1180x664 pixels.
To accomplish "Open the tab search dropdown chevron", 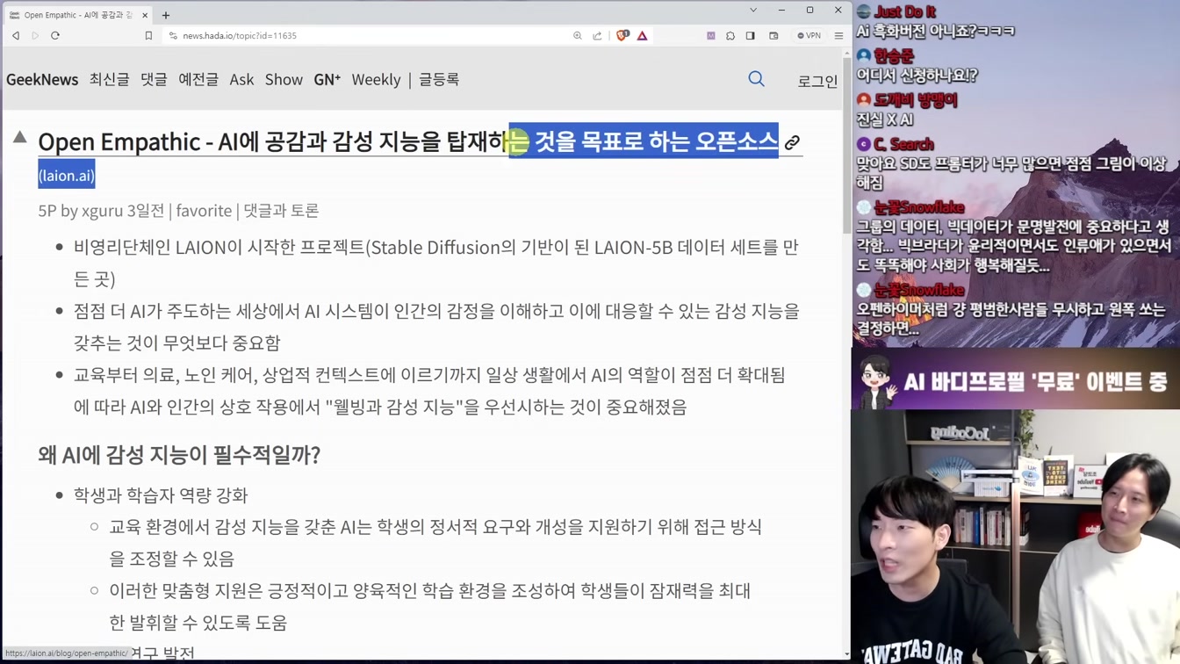I will (752, 11).
